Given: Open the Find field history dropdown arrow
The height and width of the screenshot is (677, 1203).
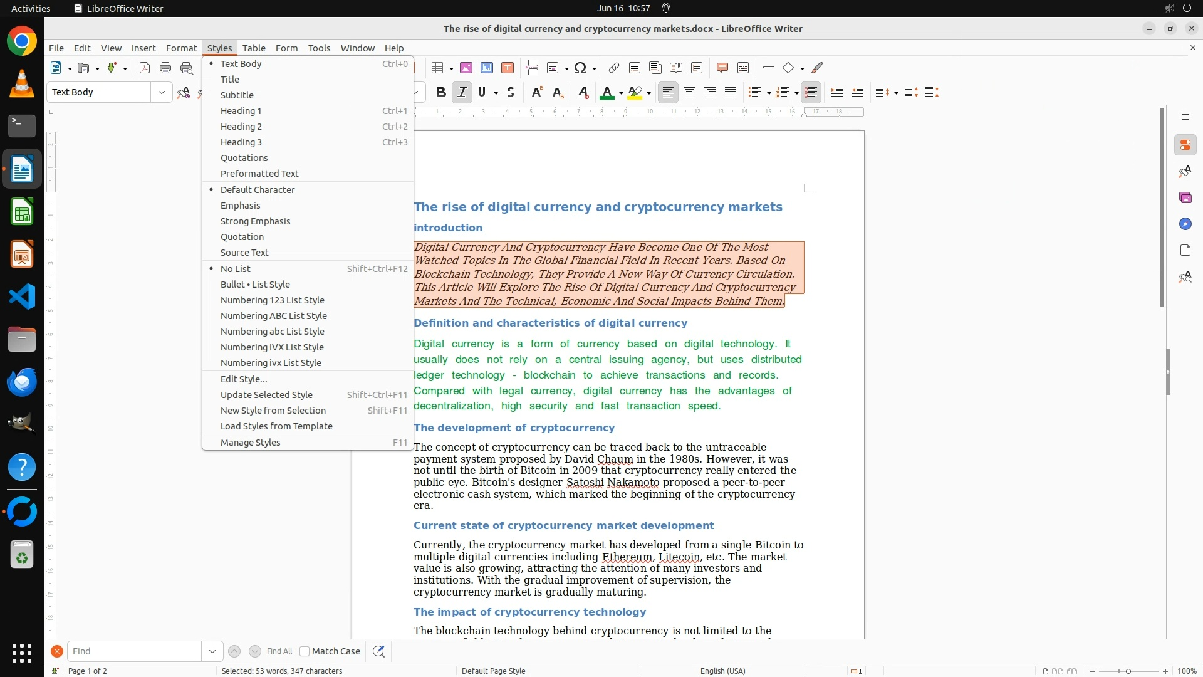Looking at the screenshot, I should [212, 651].
